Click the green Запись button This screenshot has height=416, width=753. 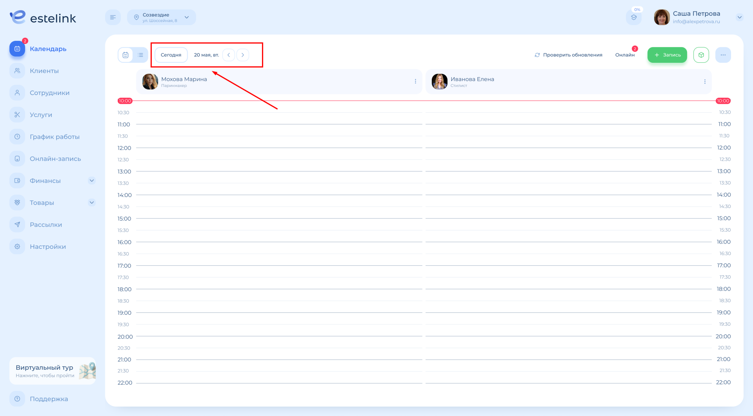(667, 55)
